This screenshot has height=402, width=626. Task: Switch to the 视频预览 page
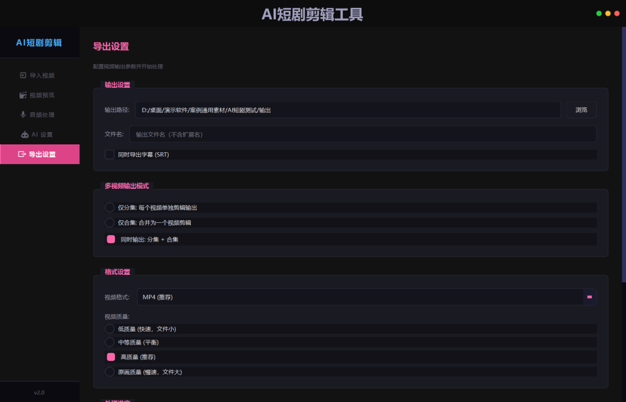click(x=40, y=95)
